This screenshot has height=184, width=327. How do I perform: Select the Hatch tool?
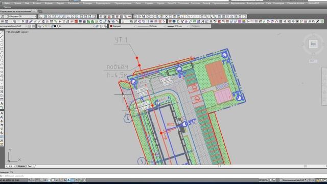[2, 88]
